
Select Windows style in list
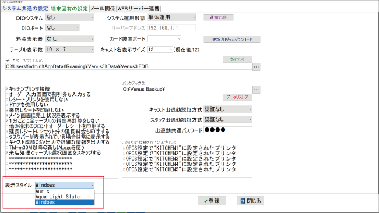tap(65, 202)
